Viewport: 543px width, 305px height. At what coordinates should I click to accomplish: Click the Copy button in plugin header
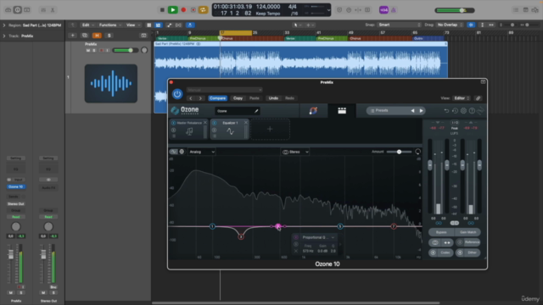coord(238,98)
